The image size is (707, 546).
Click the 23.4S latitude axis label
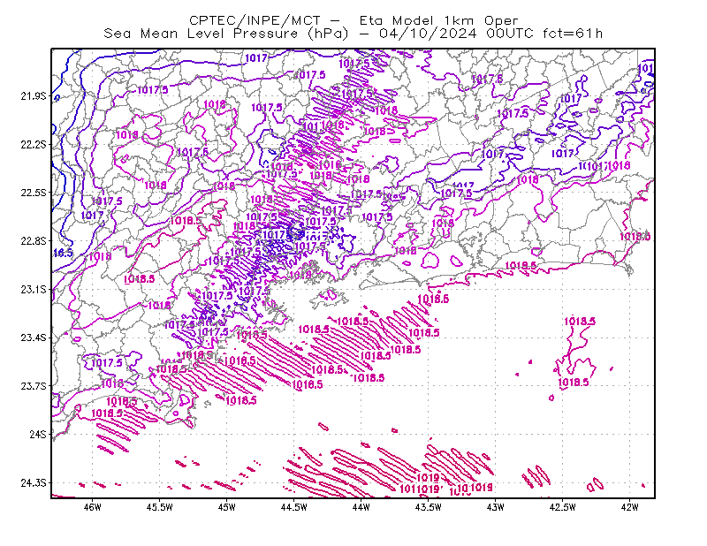tap(33, 337)
